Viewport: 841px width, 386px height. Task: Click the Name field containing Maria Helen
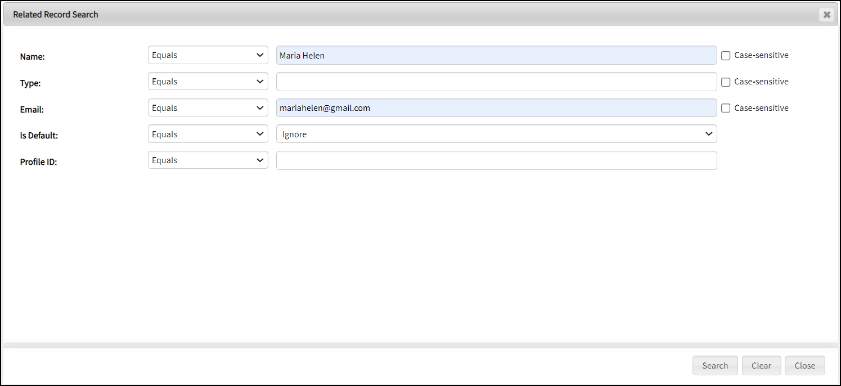click(x=496, y=55)
